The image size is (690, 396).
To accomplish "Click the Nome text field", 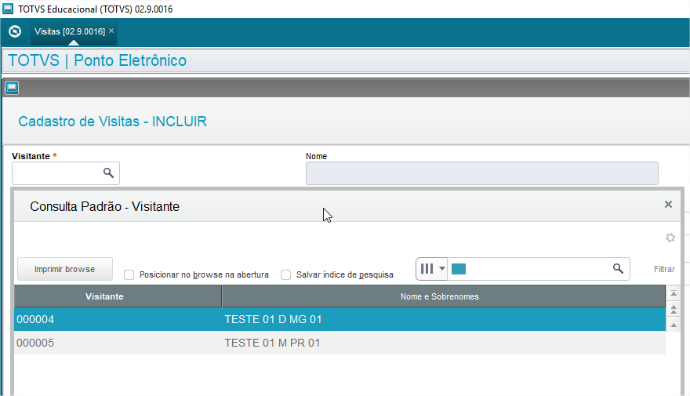I will click(482, 173).
